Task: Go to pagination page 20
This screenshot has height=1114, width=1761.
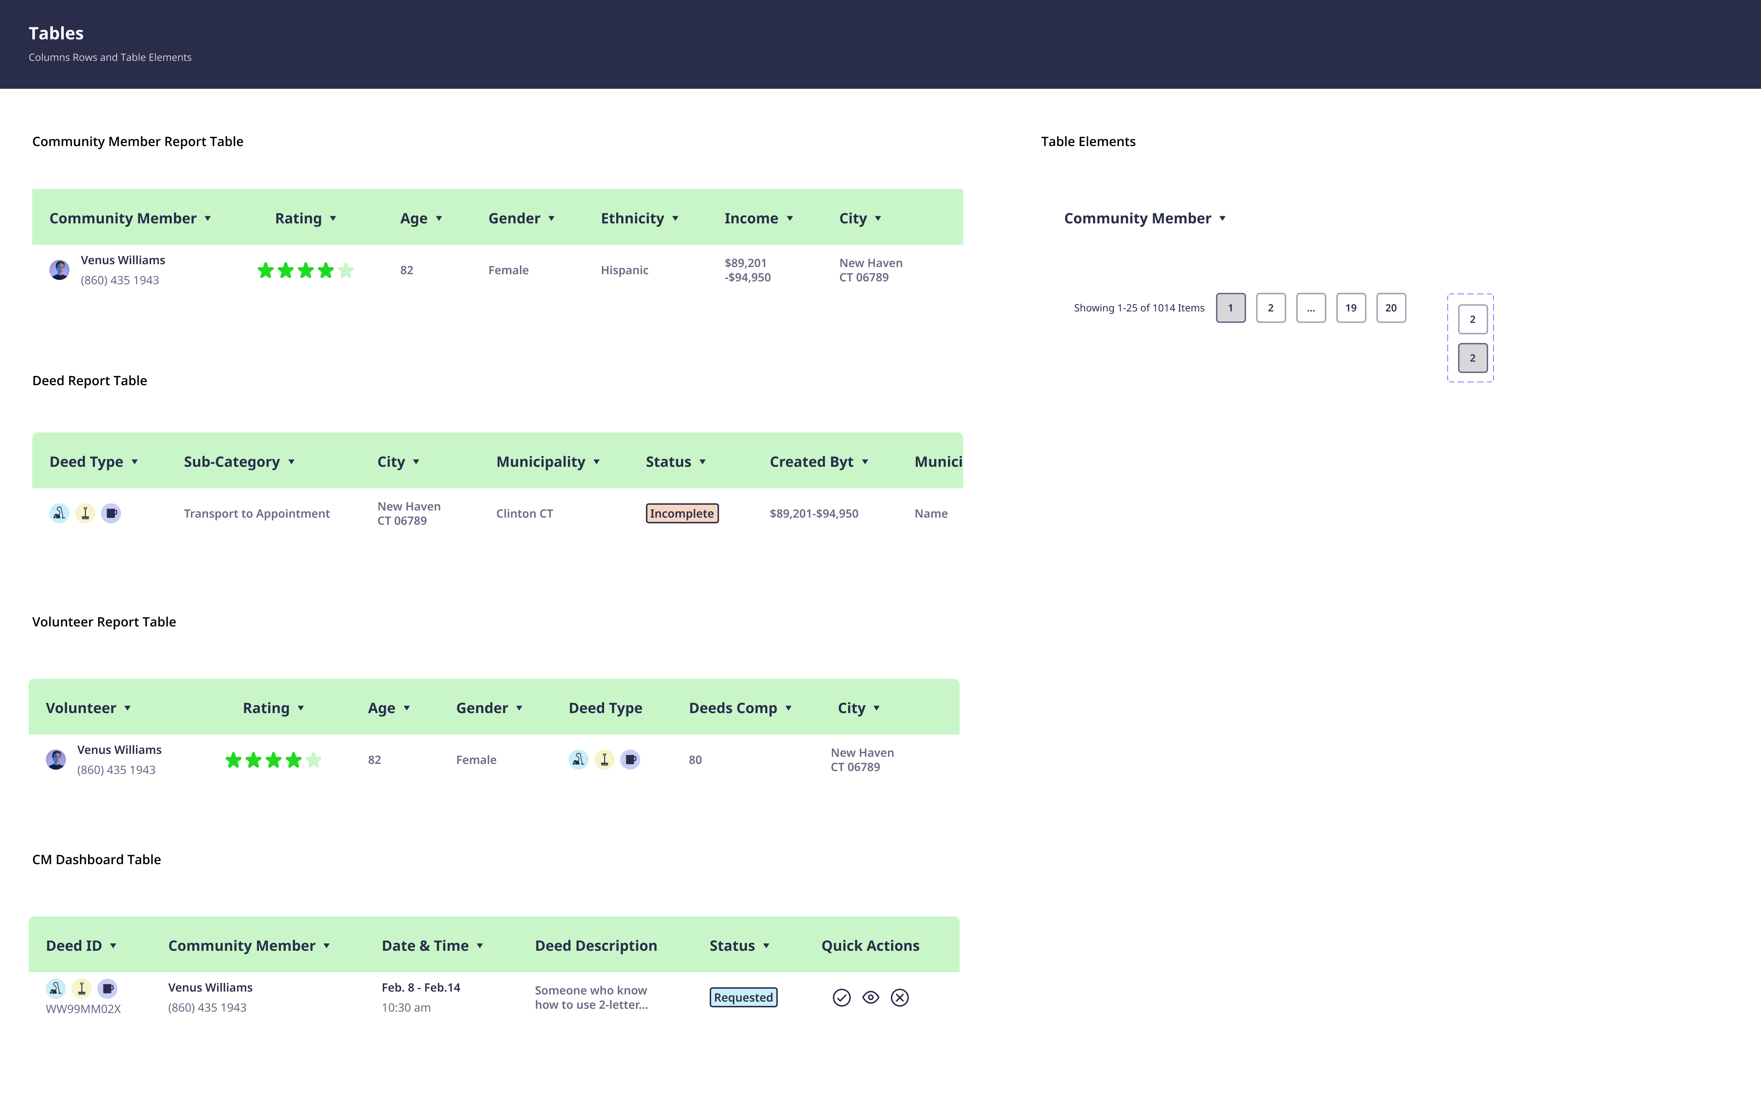Action: click(x=1390, y=308)
